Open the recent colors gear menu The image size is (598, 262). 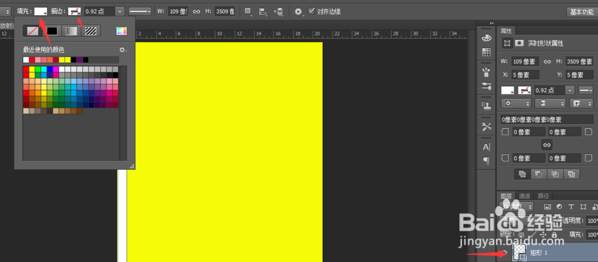[x=123, y=50]
